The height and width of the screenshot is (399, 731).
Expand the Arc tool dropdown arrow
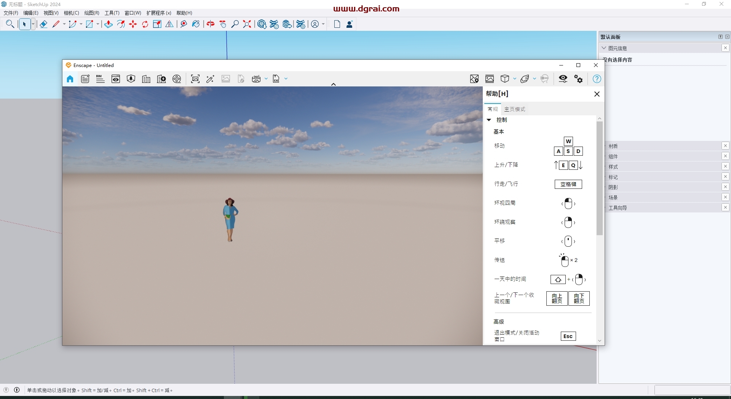81,24
